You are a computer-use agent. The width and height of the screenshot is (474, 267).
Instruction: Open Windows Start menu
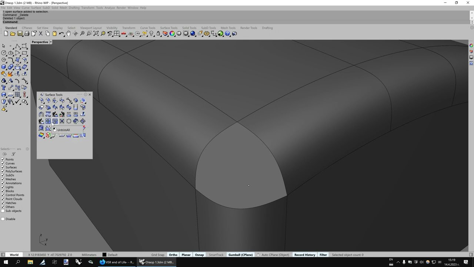pyautogui.click(x=6, y=262)
